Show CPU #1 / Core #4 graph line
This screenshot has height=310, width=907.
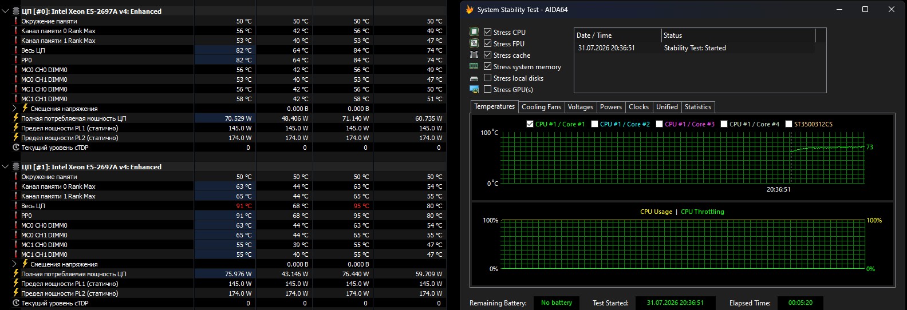pos(724,124)
